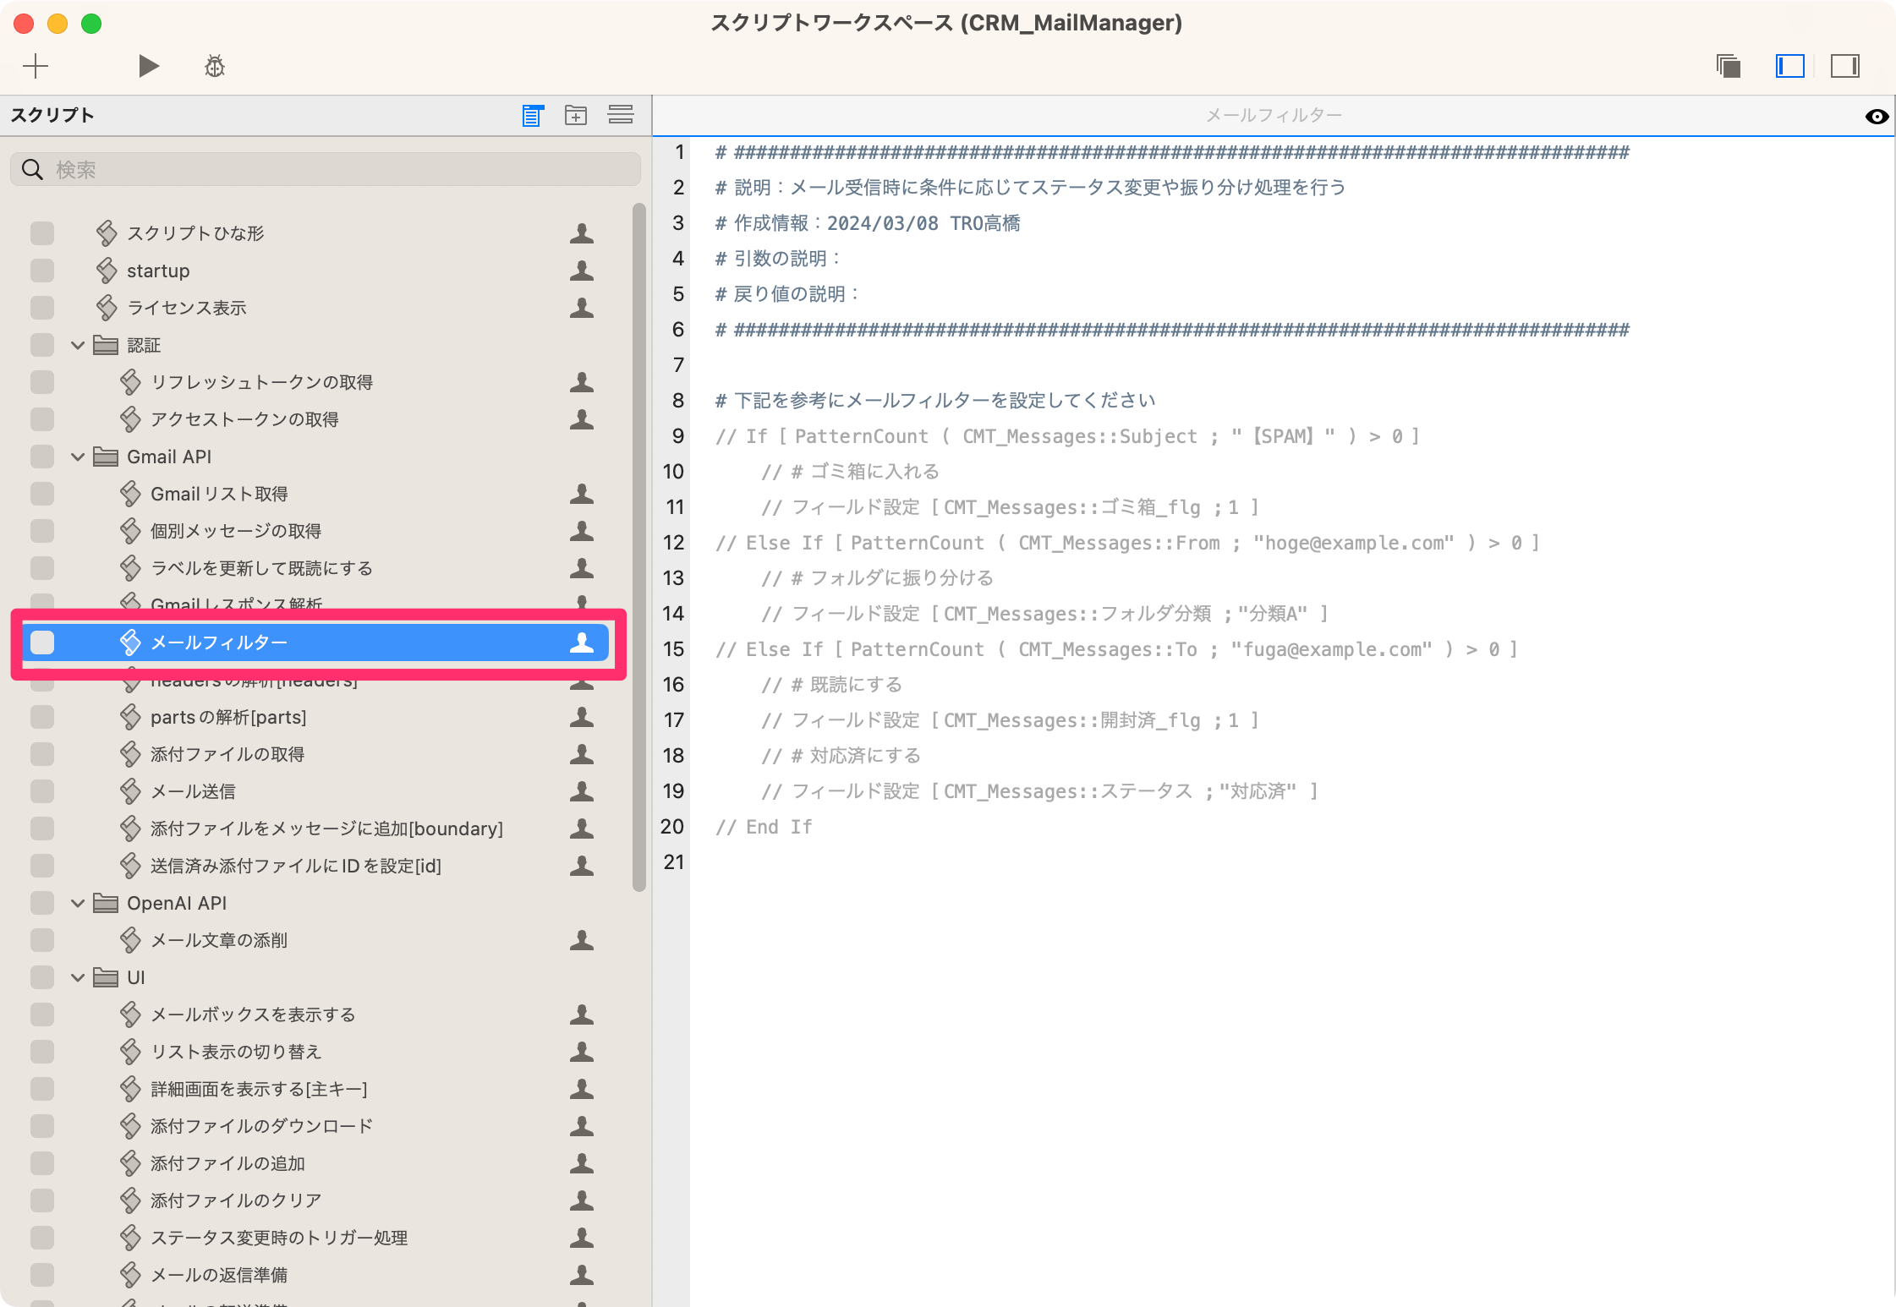Select line 3 with 作成情報 2024/03/08
Screen dimensions: 1896x1307
pyautogui.click(x=868, y=223)
